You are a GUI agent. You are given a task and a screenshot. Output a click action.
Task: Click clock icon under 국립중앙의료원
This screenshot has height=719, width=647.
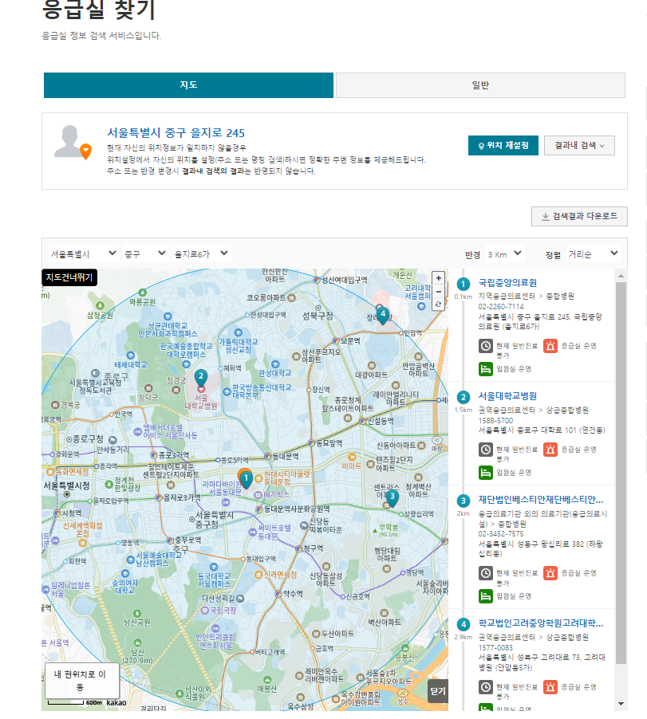(x=486, y=346)
